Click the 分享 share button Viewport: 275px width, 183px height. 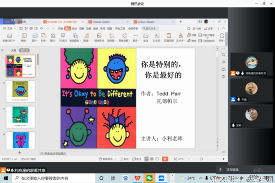209,28
